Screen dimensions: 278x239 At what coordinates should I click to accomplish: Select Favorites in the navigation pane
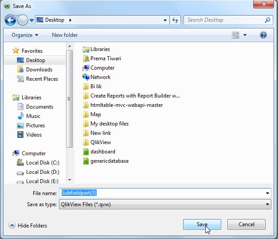(27, 51)
